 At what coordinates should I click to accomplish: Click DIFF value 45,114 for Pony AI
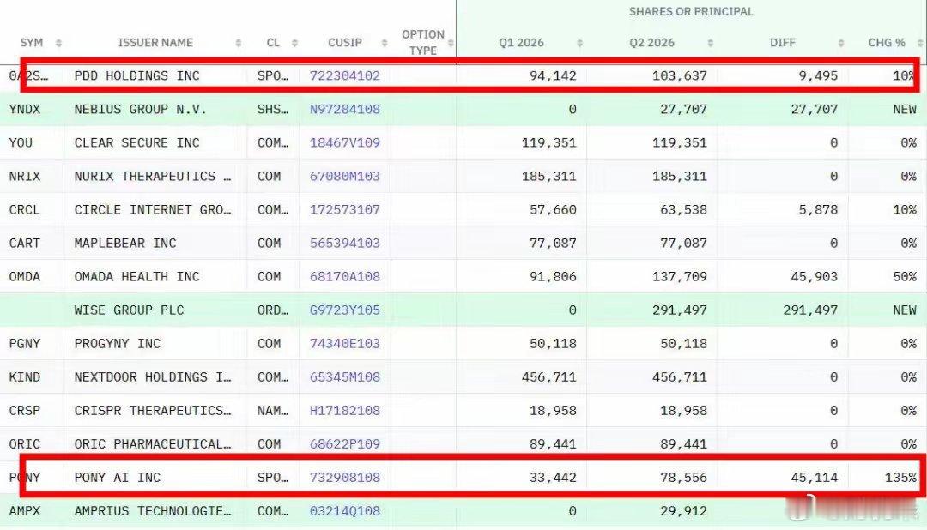[x=814, y=478]
